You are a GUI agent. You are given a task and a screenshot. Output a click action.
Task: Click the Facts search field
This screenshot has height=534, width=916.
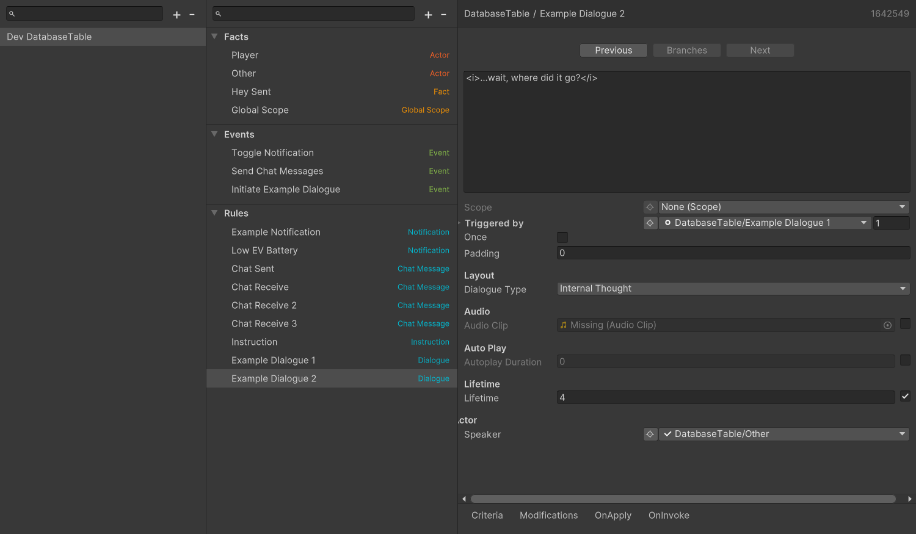click(x=313, y=13)
